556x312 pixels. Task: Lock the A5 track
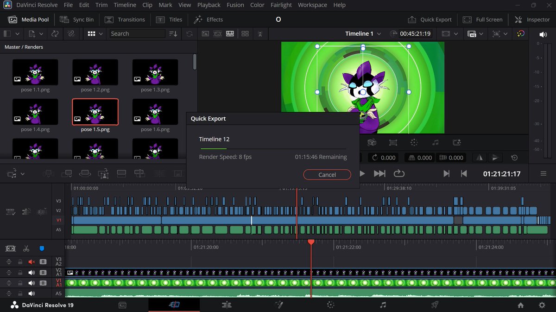pyautogui.click(x=20, y=293)
